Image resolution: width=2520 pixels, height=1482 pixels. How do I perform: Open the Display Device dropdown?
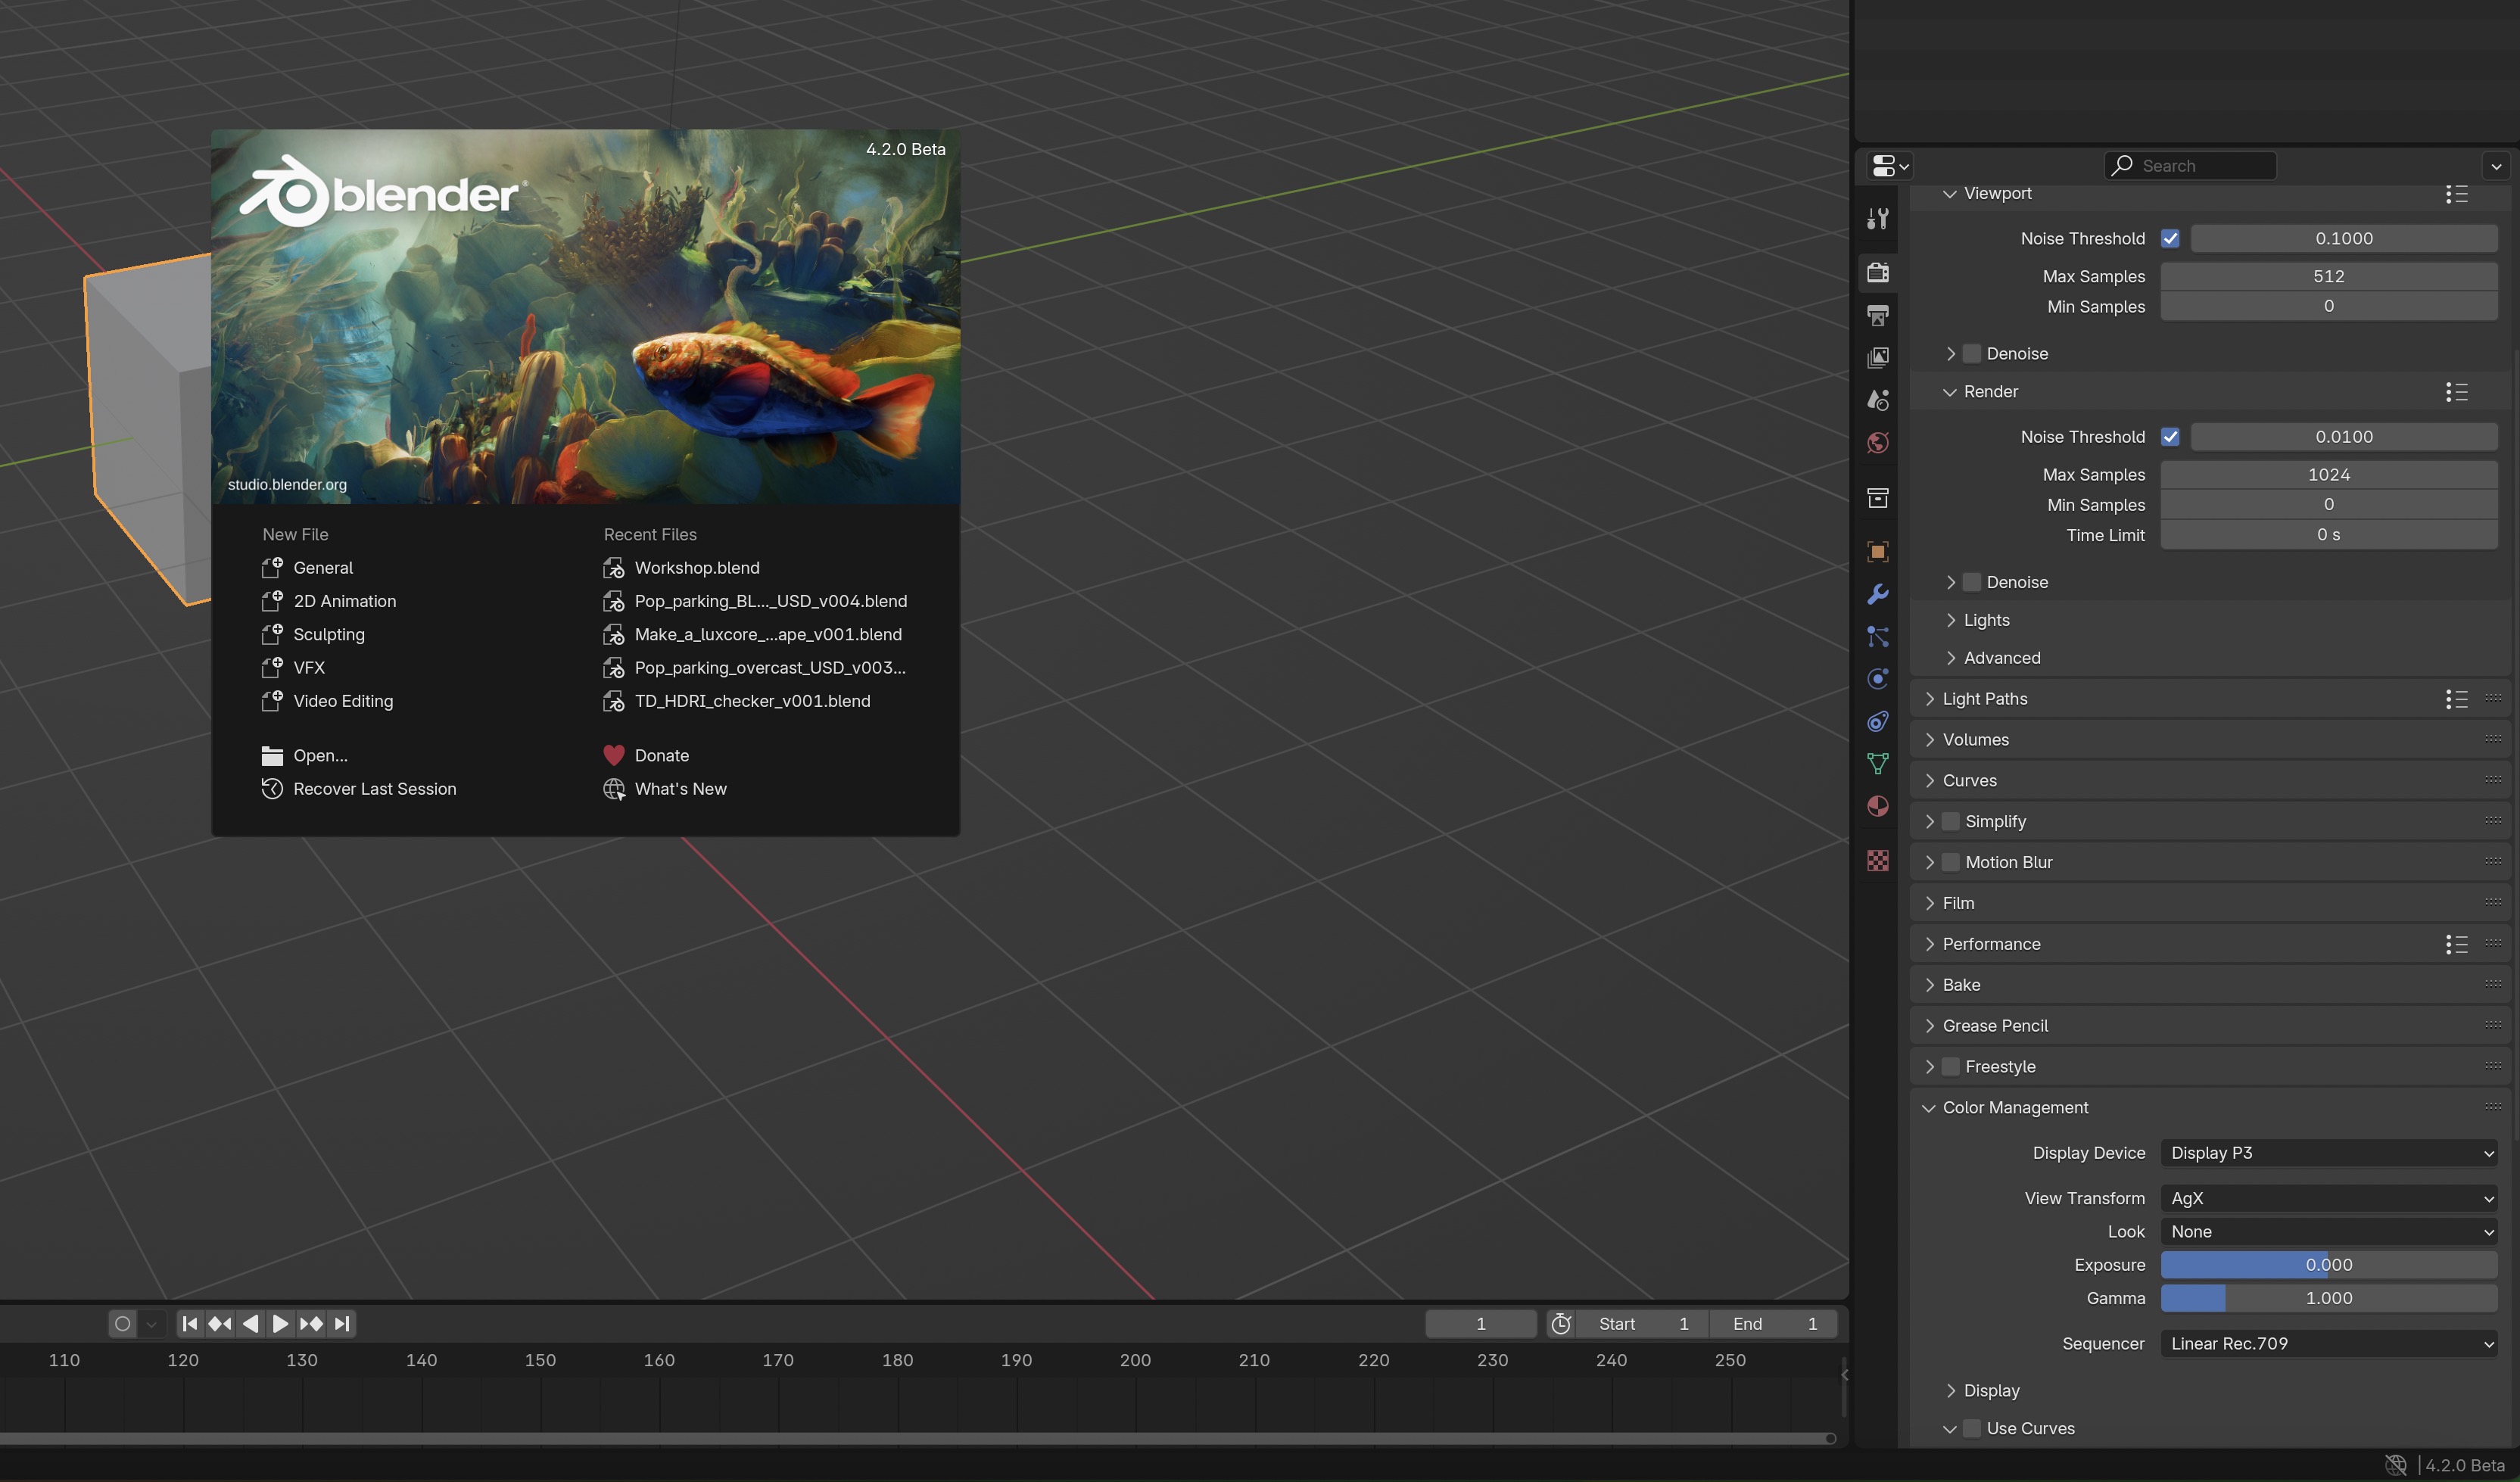tap(2328, 1153)
